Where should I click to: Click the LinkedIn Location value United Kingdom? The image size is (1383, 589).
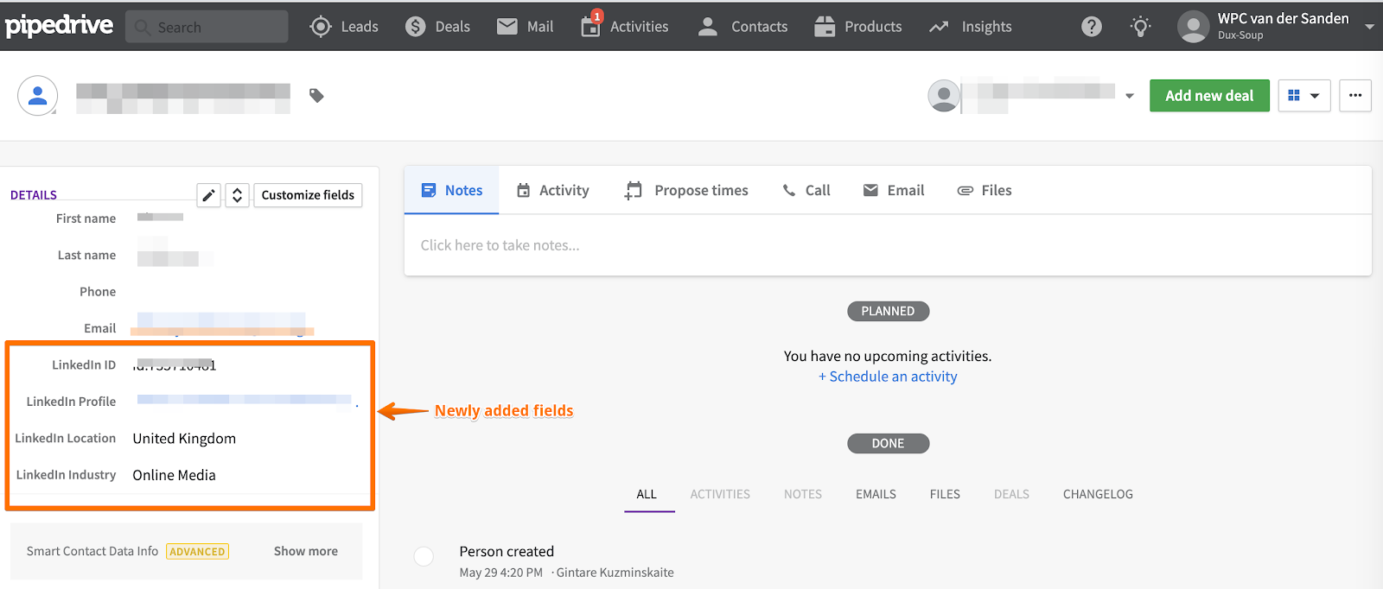pos(184,439)
